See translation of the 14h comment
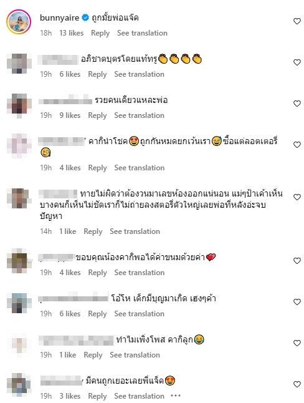 tap(135, 231)
